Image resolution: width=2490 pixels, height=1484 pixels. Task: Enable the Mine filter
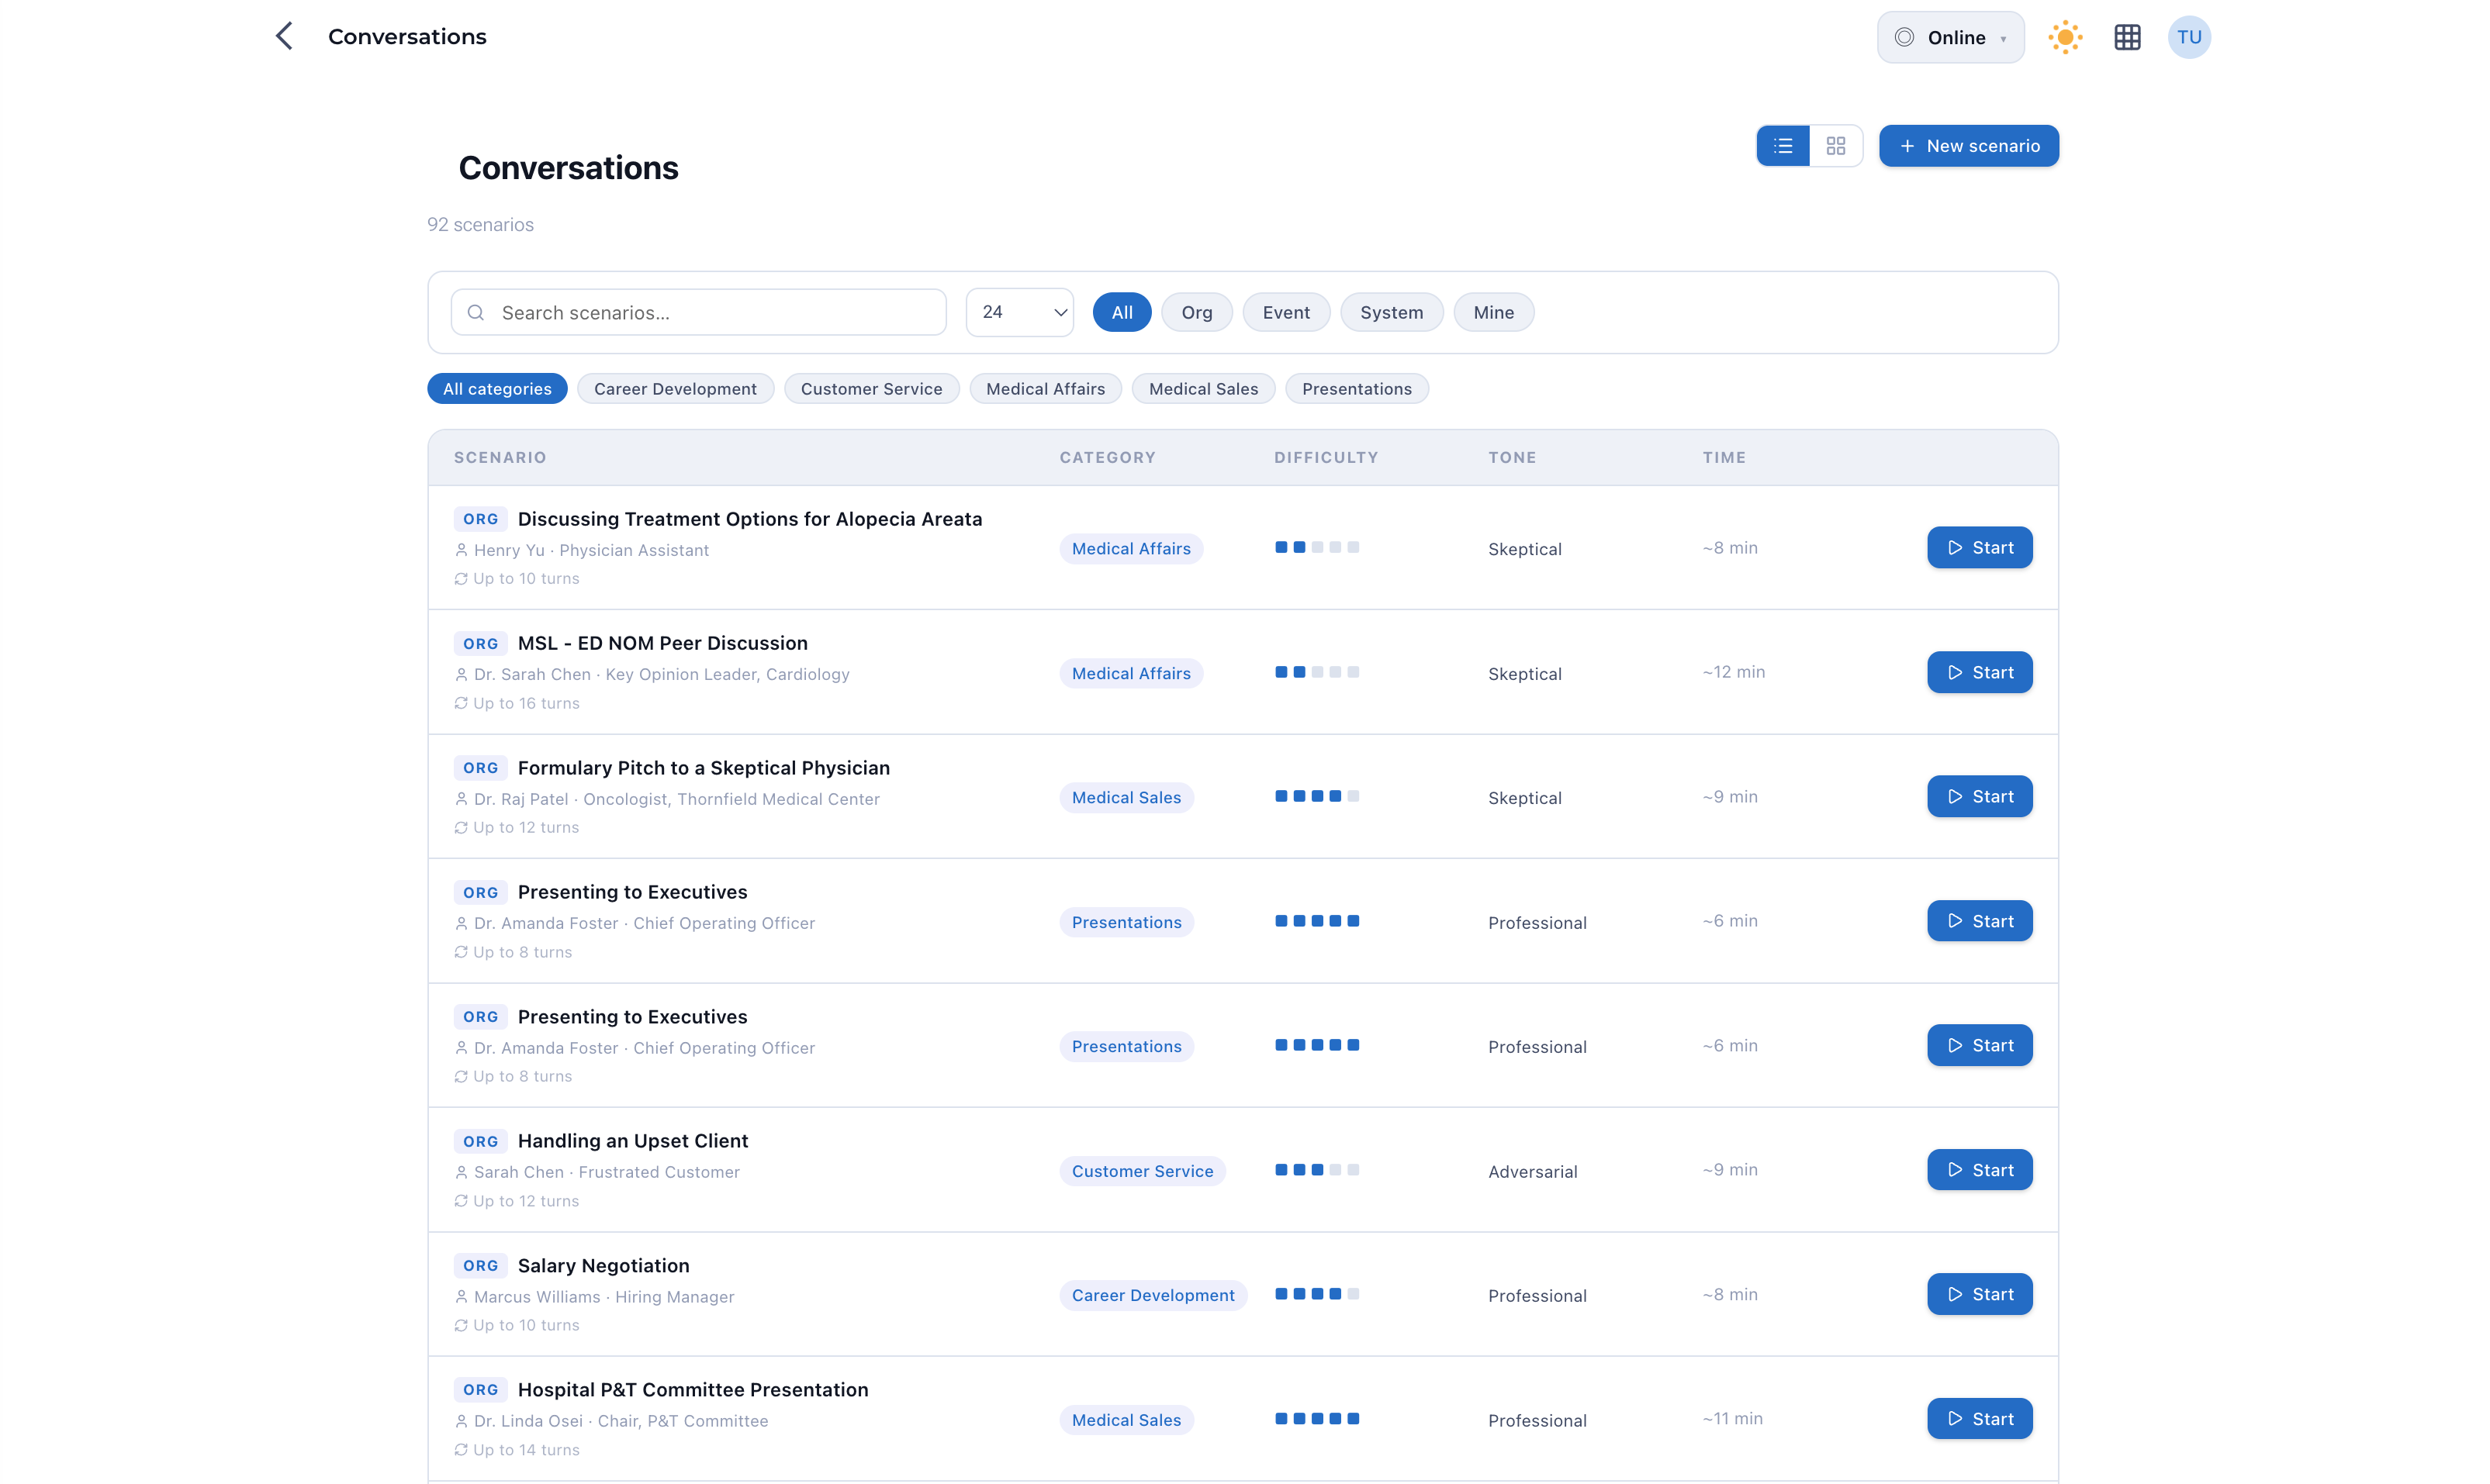(1492, 312)
